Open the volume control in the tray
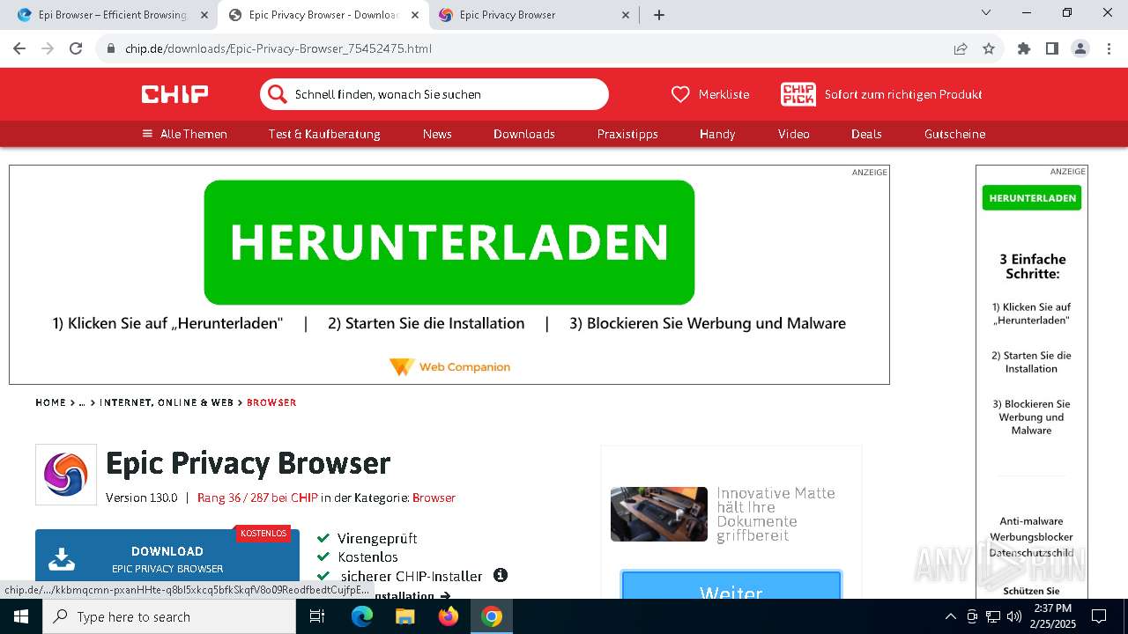This screenshot has height=634, width=1128. click(x=1014, y=616)
